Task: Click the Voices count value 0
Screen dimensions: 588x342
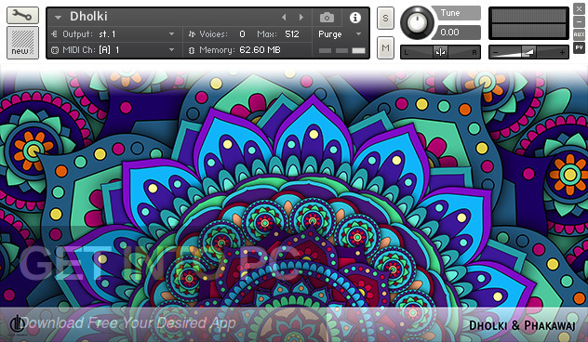Action: (242, 34)
